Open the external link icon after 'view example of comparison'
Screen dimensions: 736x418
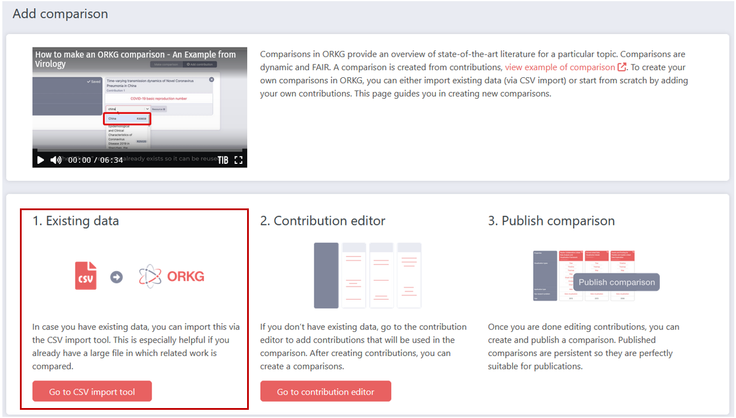[622, 67]
